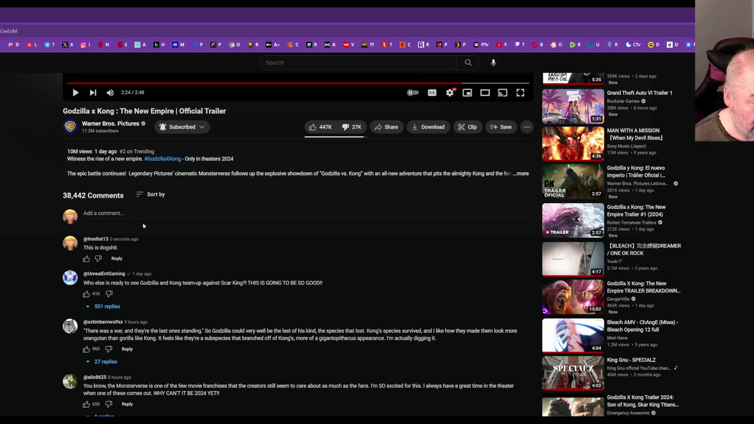Like @UnrealEntGaming's comment

[x=87, y=294]
